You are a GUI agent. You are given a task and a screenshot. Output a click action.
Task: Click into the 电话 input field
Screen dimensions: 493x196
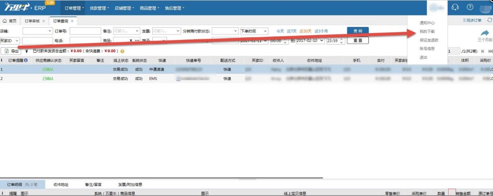(85, 40)
